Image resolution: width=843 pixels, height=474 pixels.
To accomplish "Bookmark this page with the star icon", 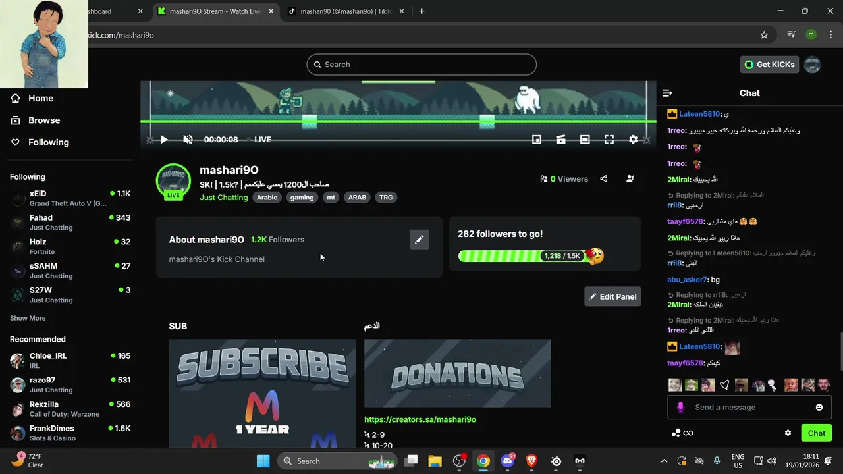I will (764, 35).
